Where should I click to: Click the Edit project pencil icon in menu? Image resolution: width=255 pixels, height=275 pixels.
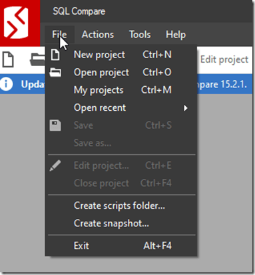click(55, 166)
